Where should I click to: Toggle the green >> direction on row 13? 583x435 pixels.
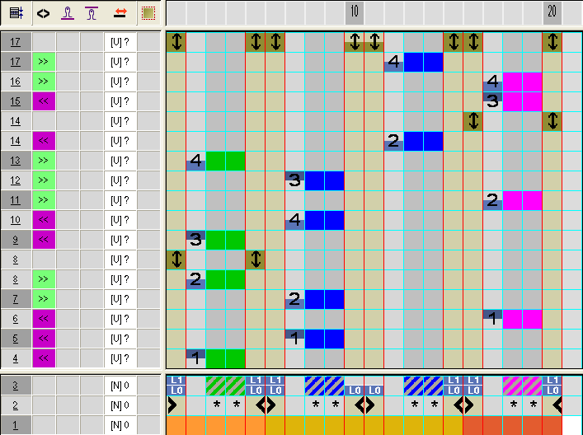click(x=44, y=161)
